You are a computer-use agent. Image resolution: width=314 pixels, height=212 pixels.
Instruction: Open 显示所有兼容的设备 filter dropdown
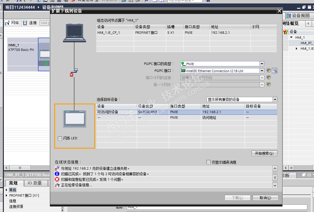click(x=275, y=99)
